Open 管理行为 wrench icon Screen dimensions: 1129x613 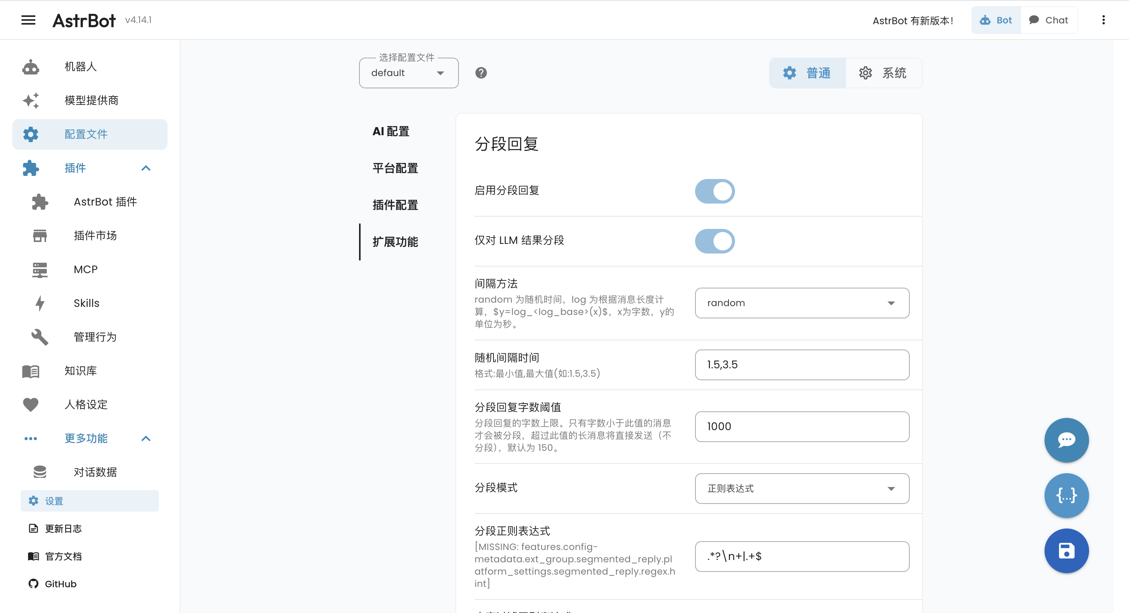point(40,337)
